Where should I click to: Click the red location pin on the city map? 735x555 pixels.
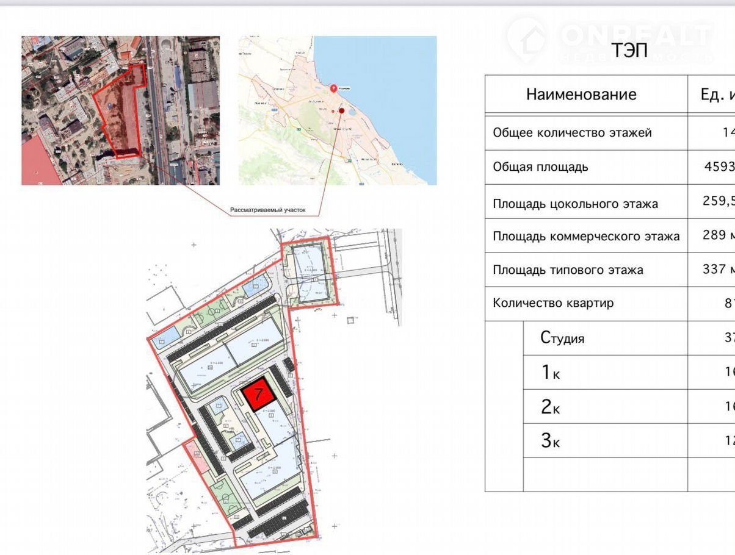[x=334, y=88]
